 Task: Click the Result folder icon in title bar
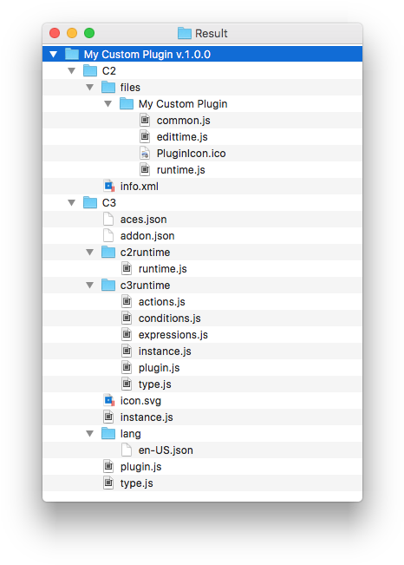tap(185, 33)
